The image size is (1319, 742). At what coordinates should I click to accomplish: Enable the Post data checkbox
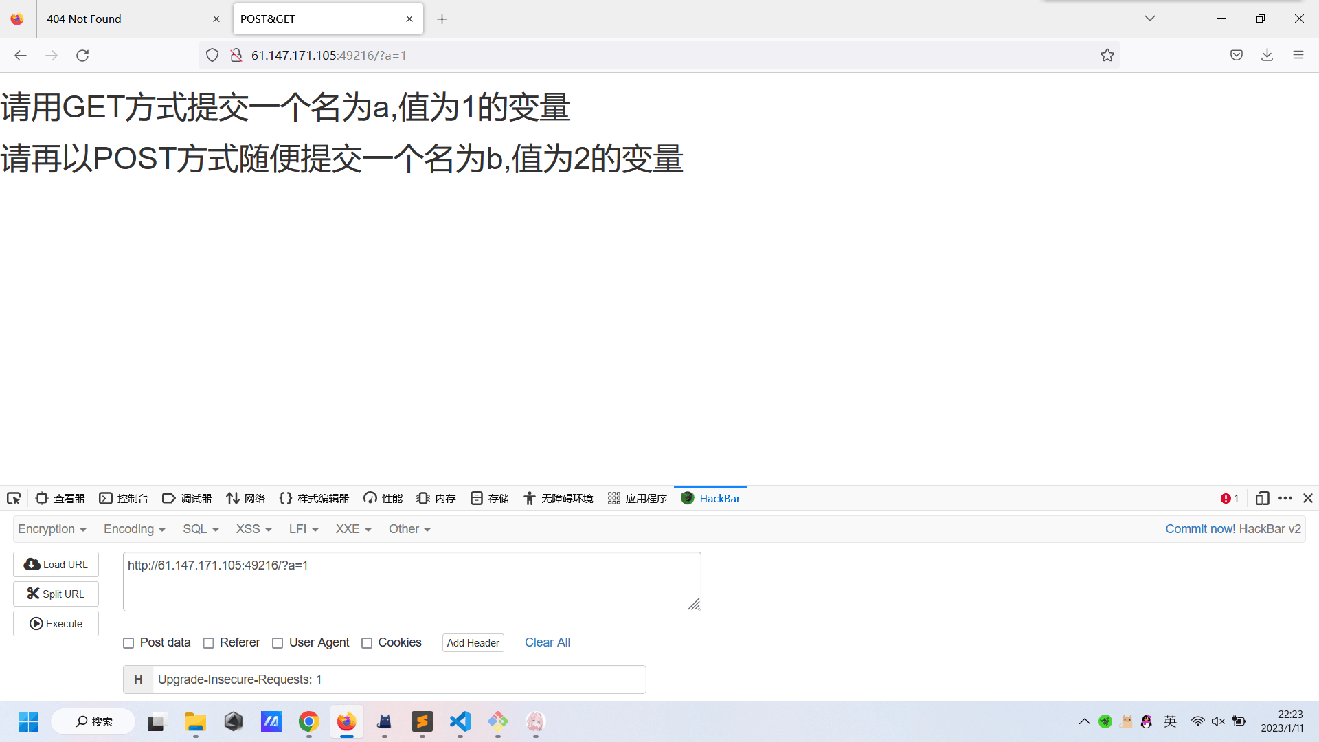pos(128,643)
